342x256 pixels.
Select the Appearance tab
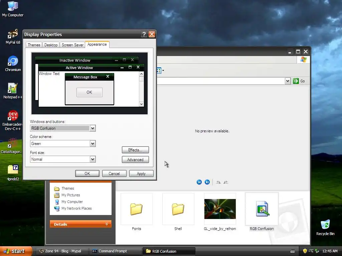[97, 44]
